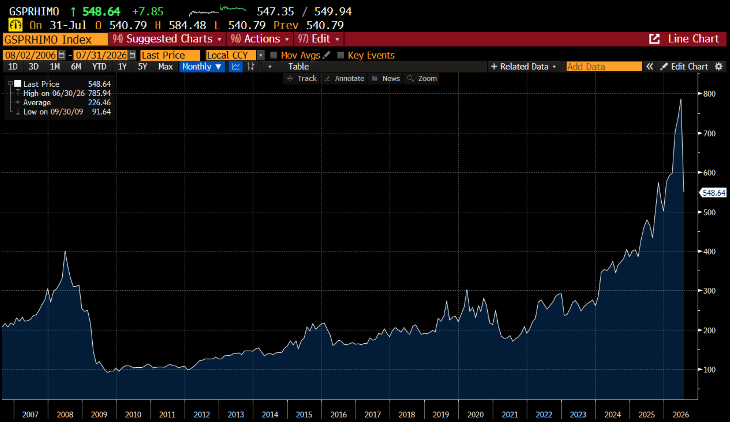This screenshot has height=422, width=730.
Task: Click the +7.85 change value
Action: (148, 12)
